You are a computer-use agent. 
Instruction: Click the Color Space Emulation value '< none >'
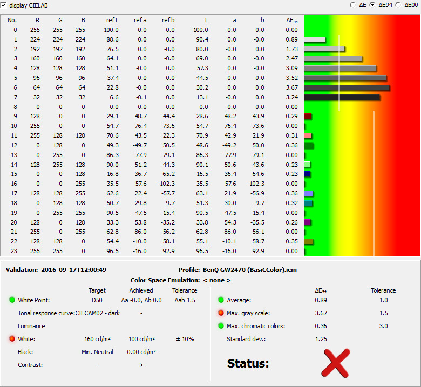(x=217, y=280)
